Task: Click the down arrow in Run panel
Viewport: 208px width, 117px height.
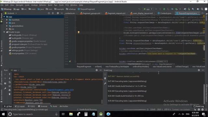Action: (9, 78)
